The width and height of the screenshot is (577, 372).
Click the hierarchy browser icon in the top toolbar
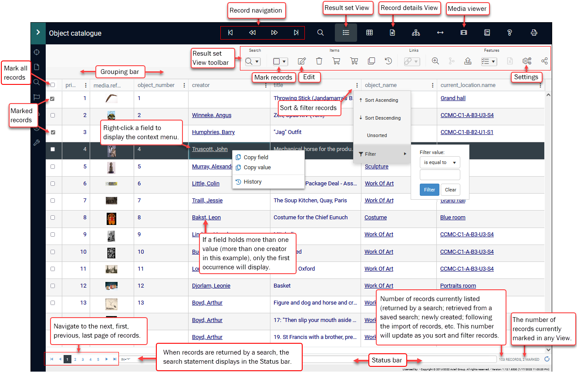coord(415,33)
